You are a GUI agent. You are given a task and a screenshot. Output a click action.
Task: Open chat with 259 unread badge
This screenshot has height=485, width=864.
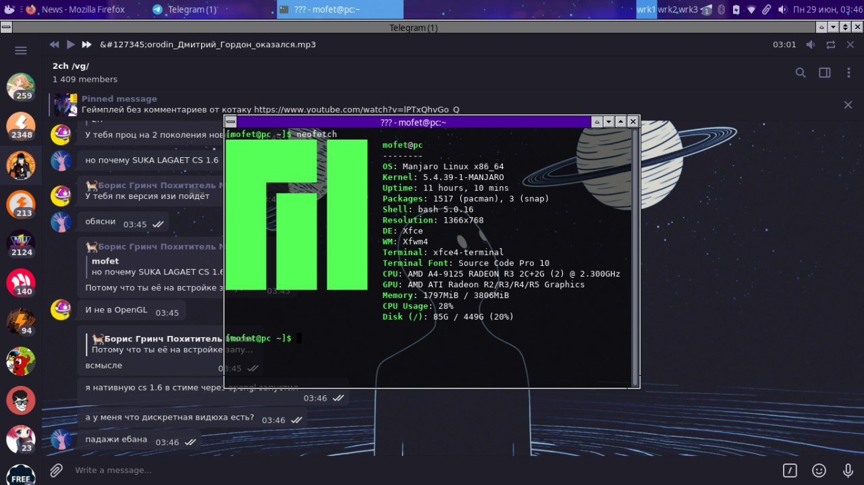point(21,87)
